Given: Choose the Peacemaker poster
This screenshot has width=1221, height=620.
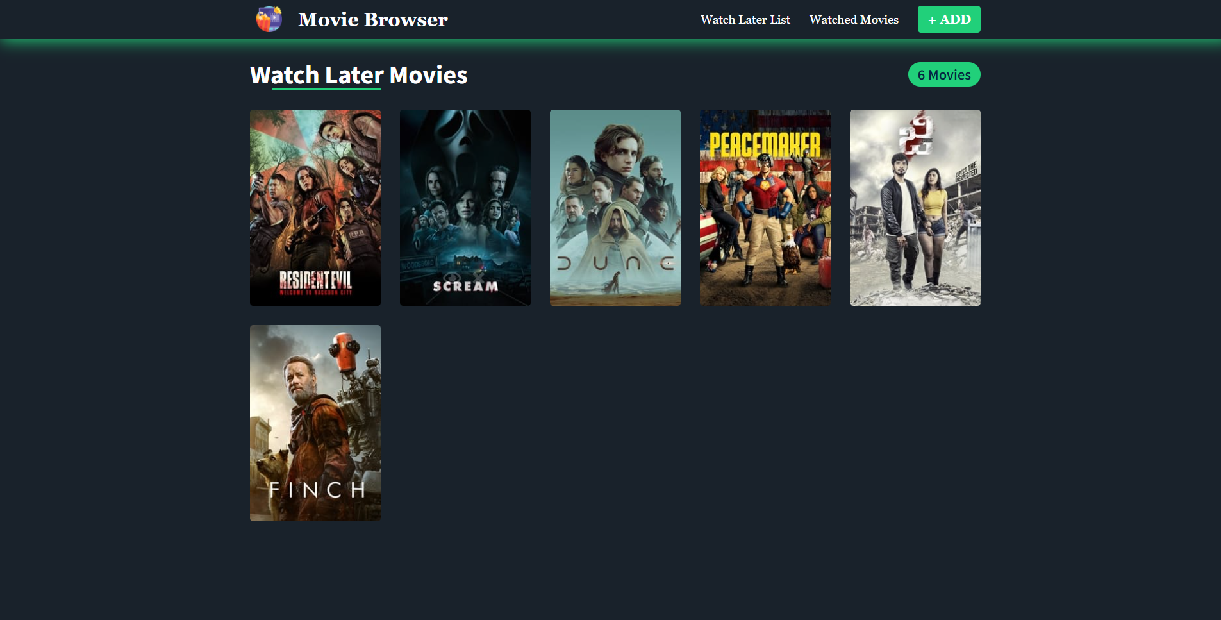Looking at the screenshot, I should click(765, 208).
